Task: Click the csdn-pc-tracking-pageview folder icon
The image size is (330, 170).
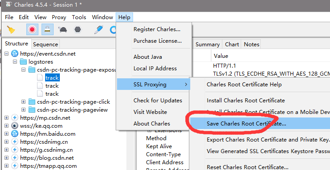Action: pos(32,110)
